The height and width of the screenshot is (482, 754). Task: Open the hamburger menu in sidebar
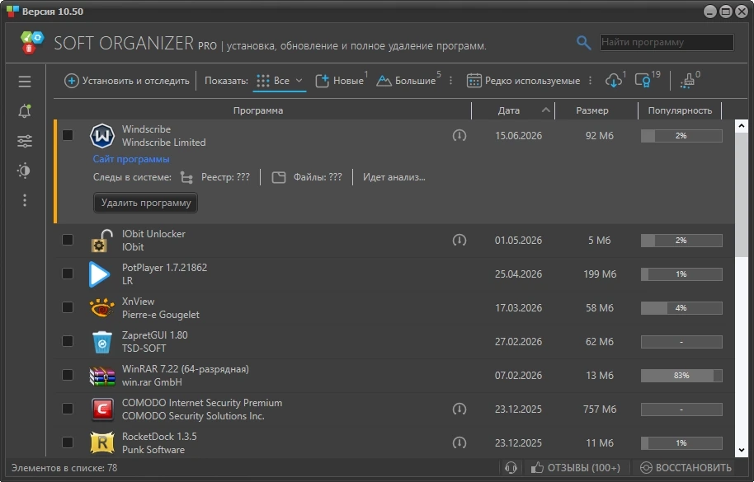click(25, 81)
